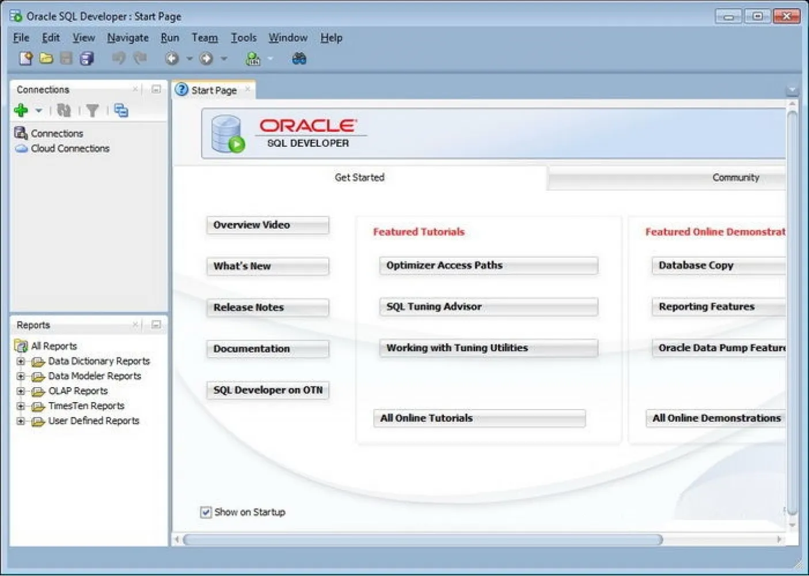The image size is (809, 576).
Task: Open the Navigate menu
Action: (x=128, y=37)
